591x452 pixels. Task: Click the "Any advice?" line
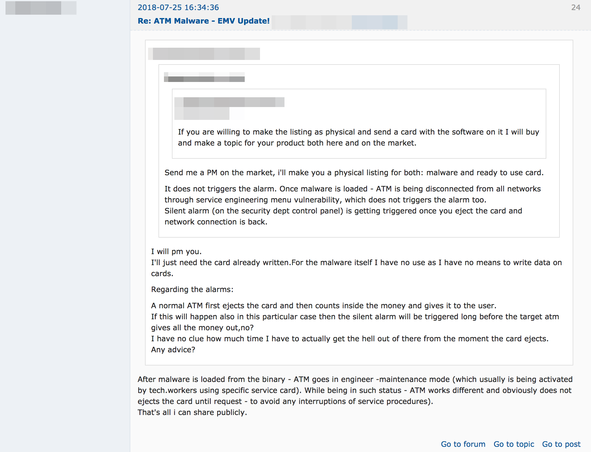point(173,350)
